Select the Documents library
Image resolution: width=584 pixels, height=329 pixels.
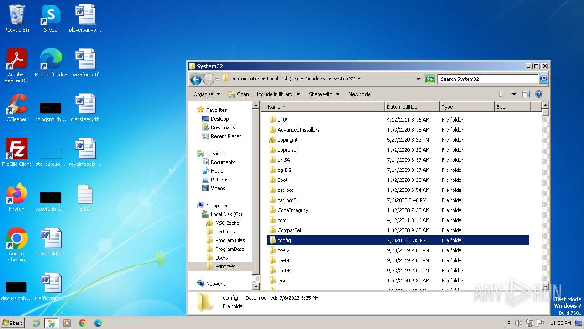[x=223, y=162]
